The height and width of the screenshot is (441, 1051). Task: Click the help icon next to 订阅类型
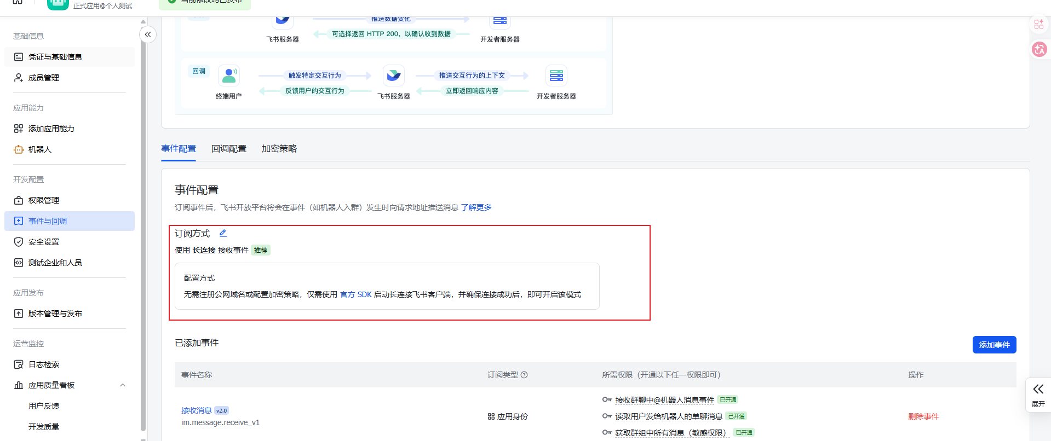coord(524,375)
